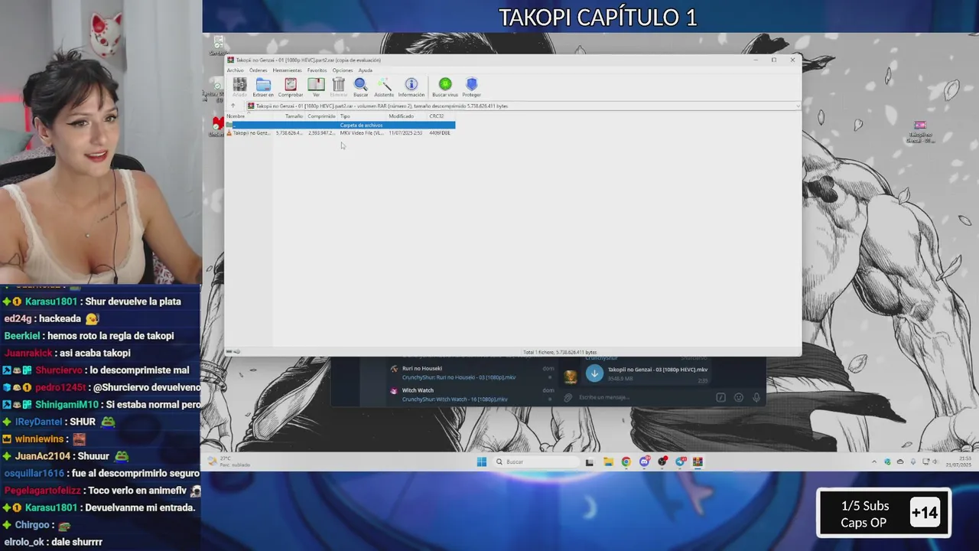Click the emoji icon in Telegram
979x551 pixels.
point(738,397)
